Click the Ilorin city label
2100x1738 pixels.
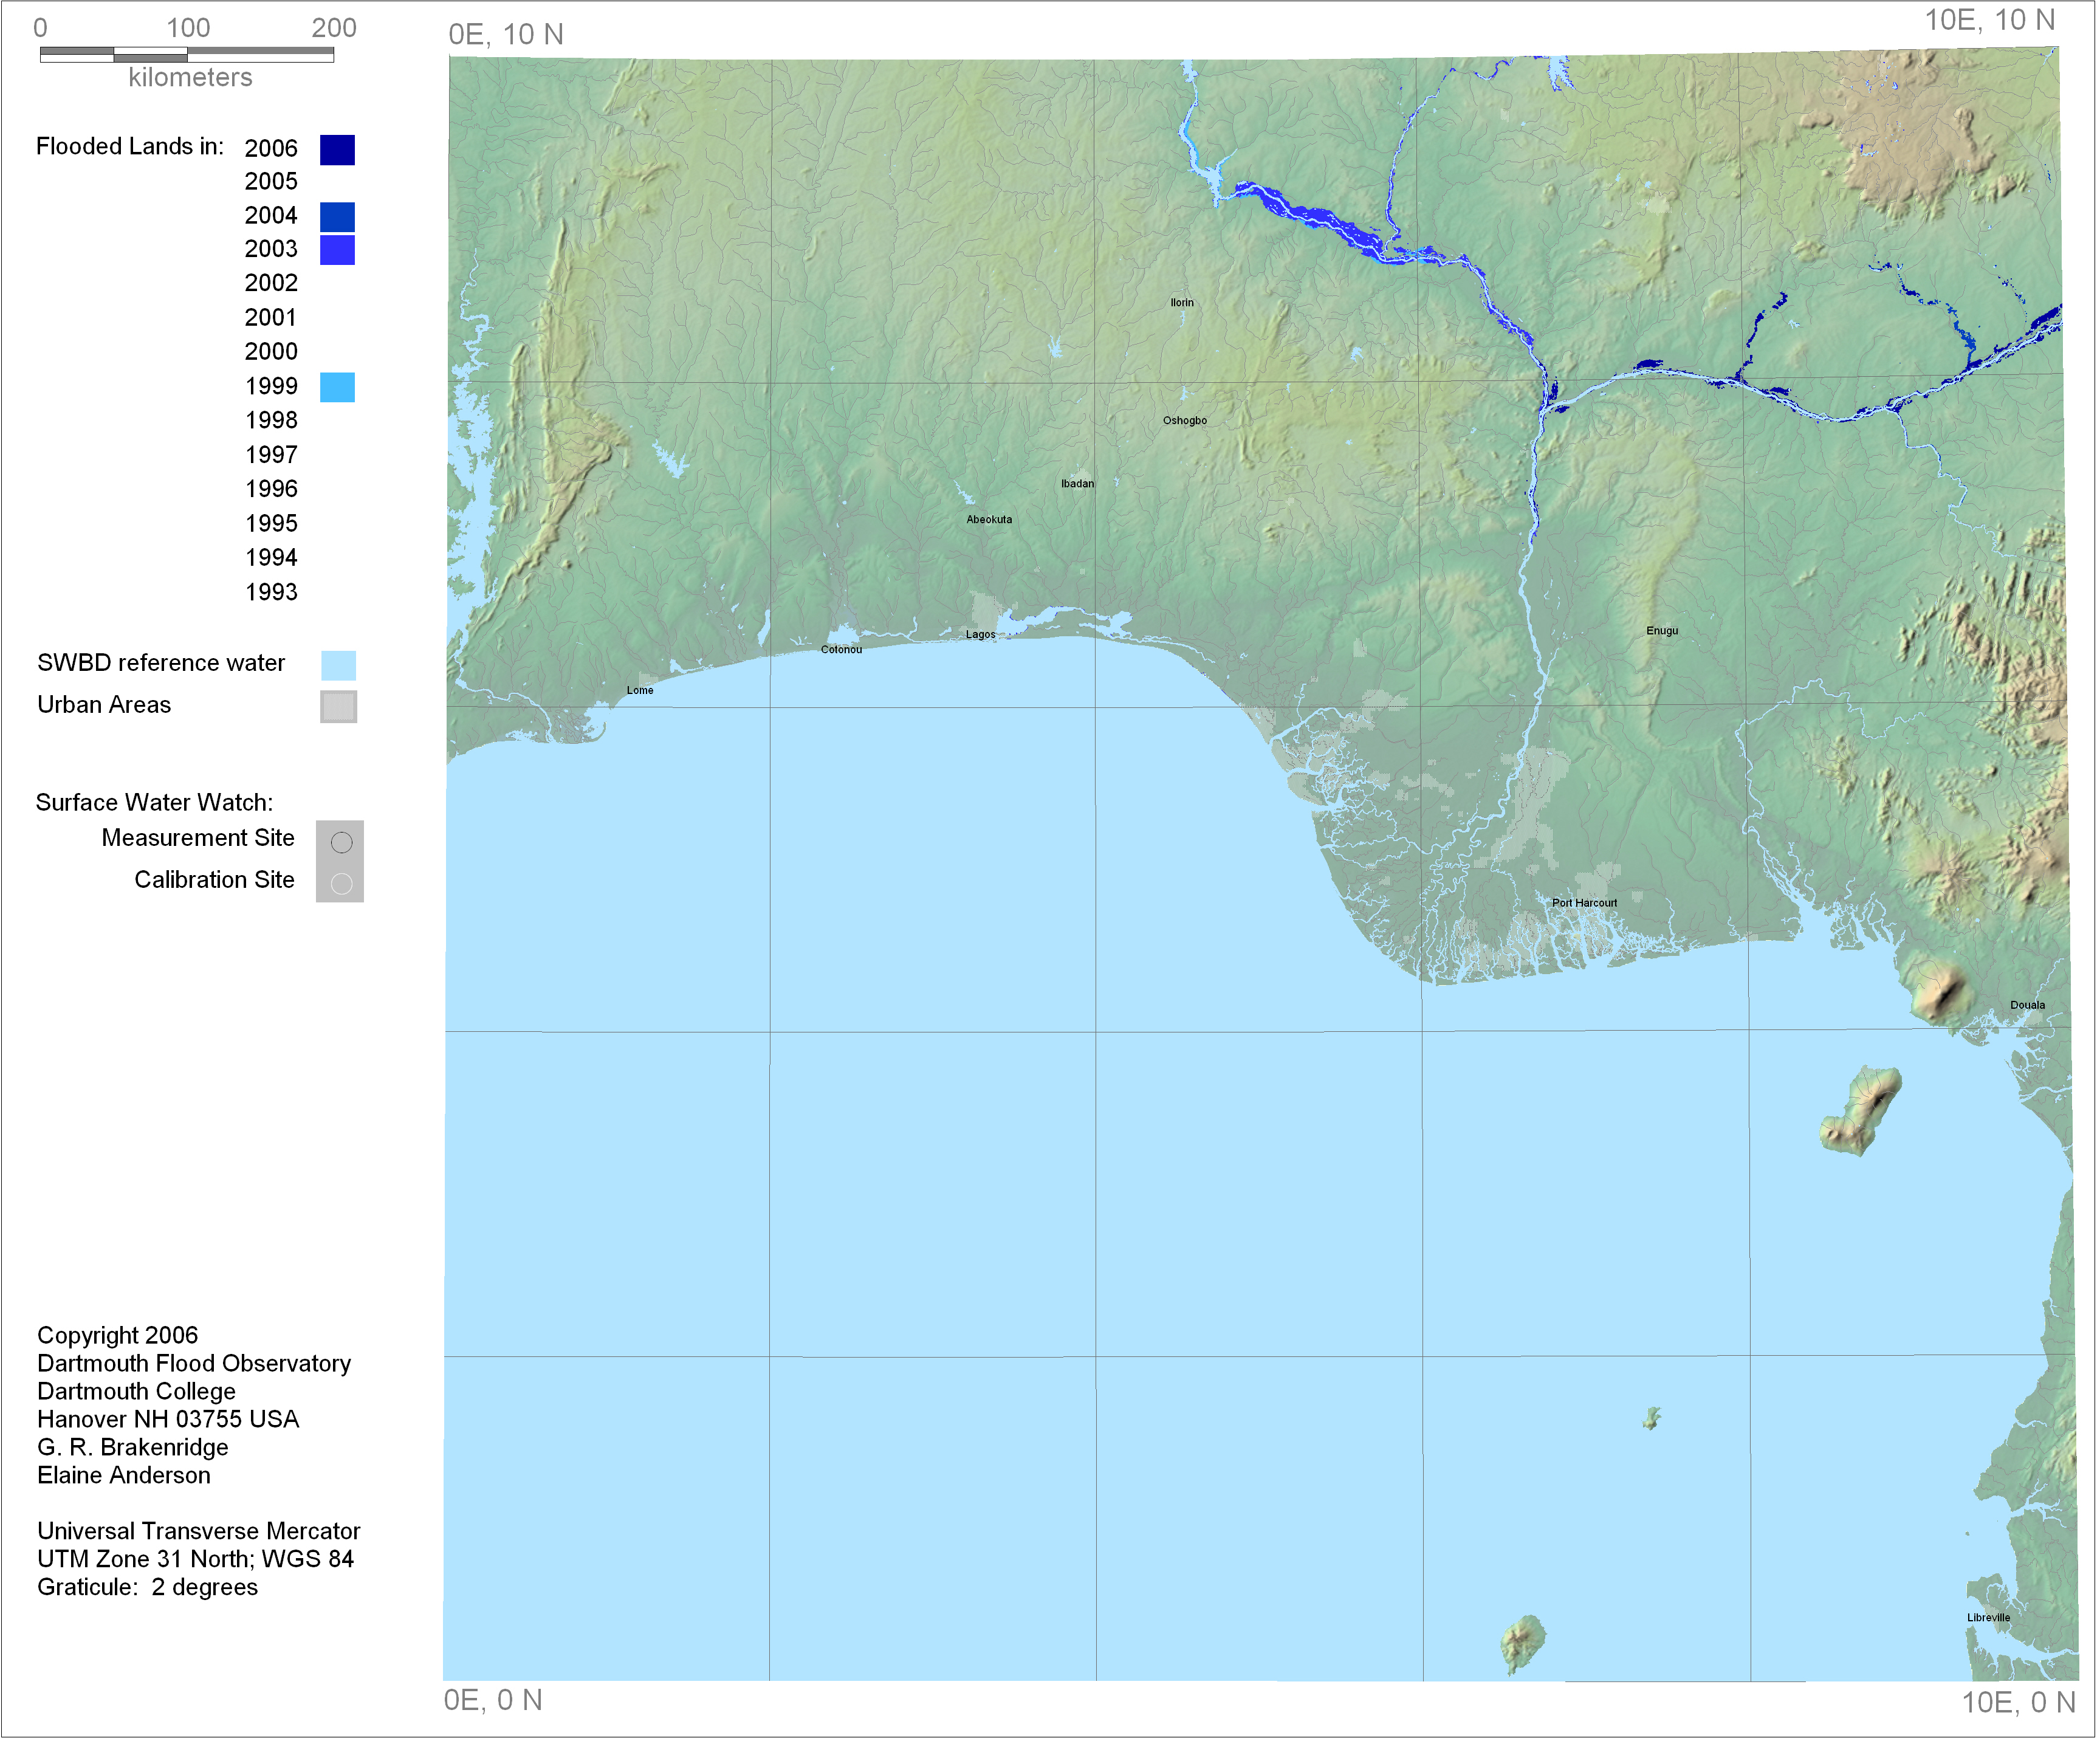coord(1182,303)
